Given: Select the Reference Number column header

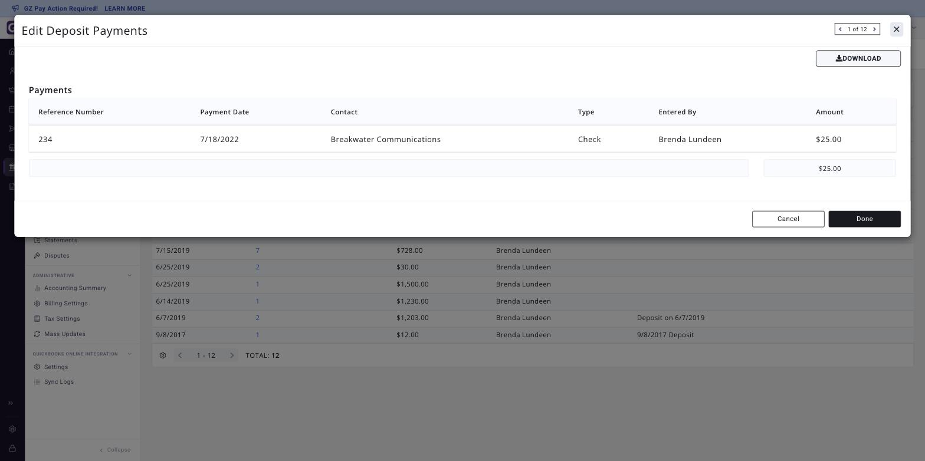Looking at the screenshot, I should 71,112.
